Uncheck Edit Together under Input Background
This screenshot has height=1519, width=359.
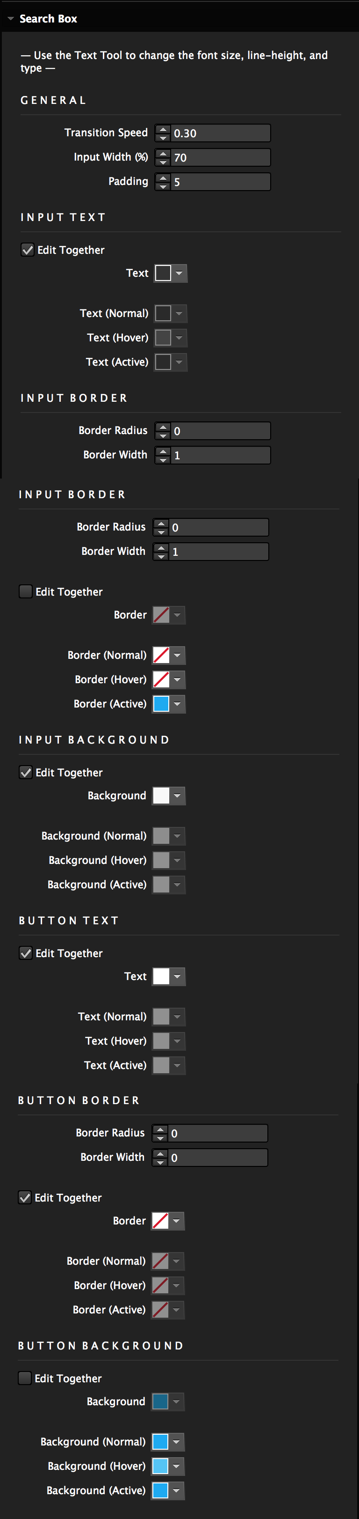[x=25, y=772]
